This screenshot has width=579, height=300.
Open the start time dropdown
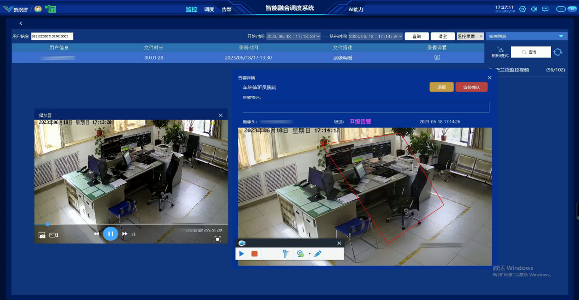(318, 36)
